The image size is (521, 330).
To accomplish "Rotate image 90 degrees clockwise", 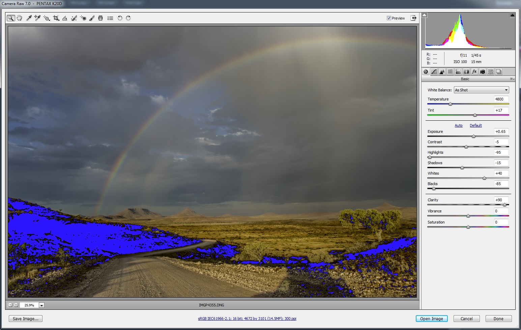I will (x=128, y=18).
